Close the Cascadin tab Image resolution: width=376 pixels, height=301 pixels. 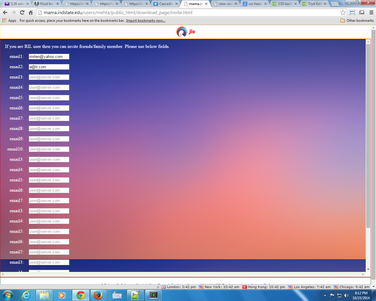pos(177,4)
